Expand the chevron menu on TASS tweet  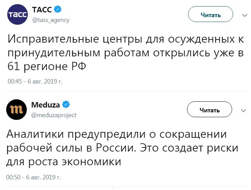[244, 15]
